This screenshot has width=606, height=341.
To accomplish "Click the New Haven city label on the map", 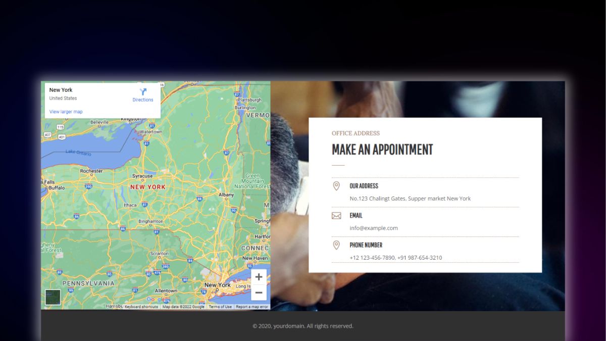I will (x=255, y=258).
